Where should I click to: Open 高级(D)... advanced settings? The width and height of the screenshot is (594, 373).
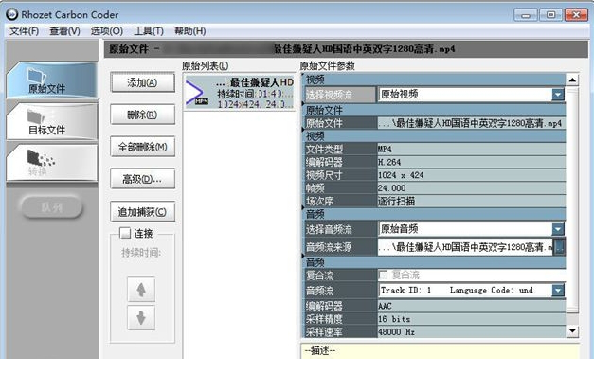coord(142,179)
